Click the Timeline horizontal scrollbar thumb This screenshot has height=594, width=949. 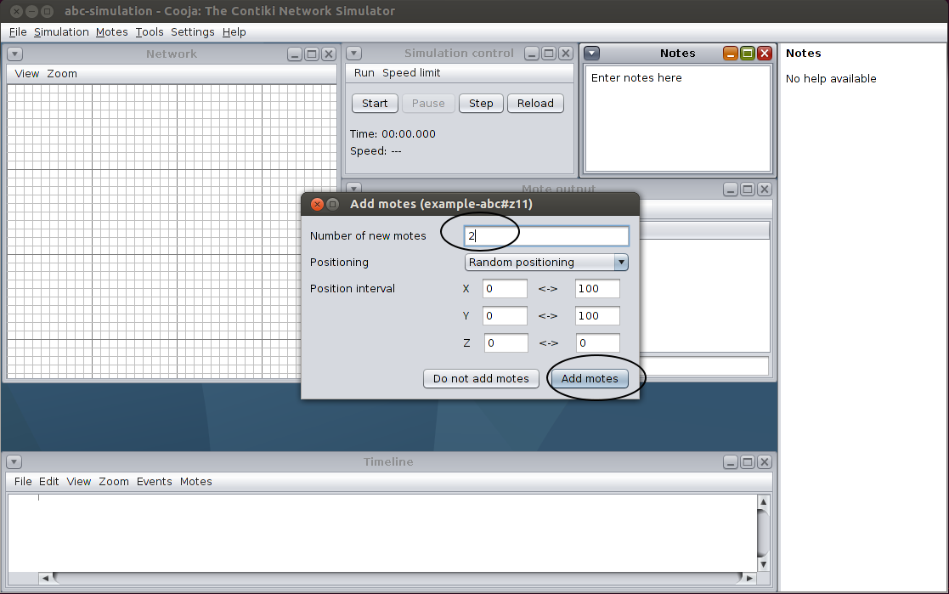point(398,578)
